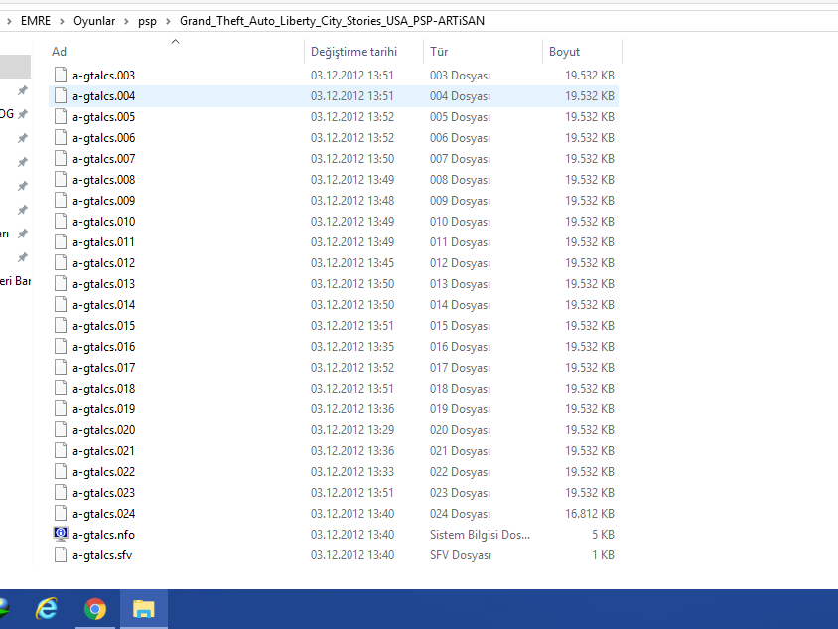The height and width of the screenshot is (629, 838).
Task: Select the a-gtalcs.018 file icon
Action: pos(61,389)
